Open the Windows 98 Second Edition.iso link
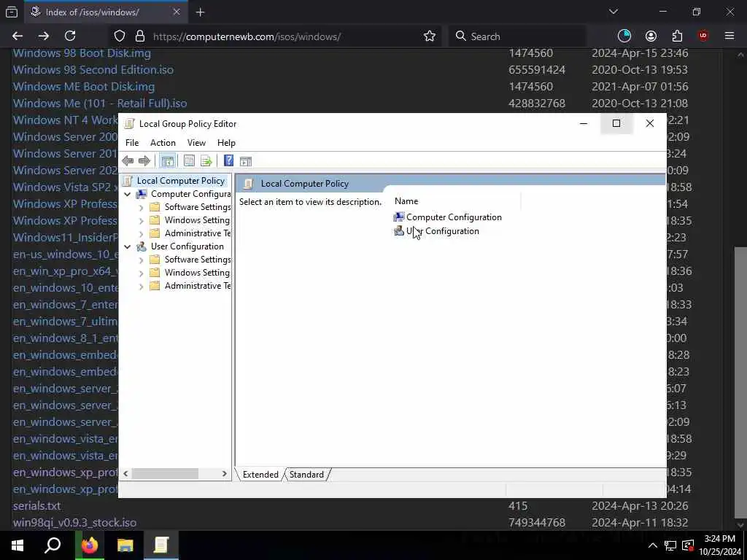Viewport: 747px width, 560px height. pyautogui.click(x=93, y=69)
